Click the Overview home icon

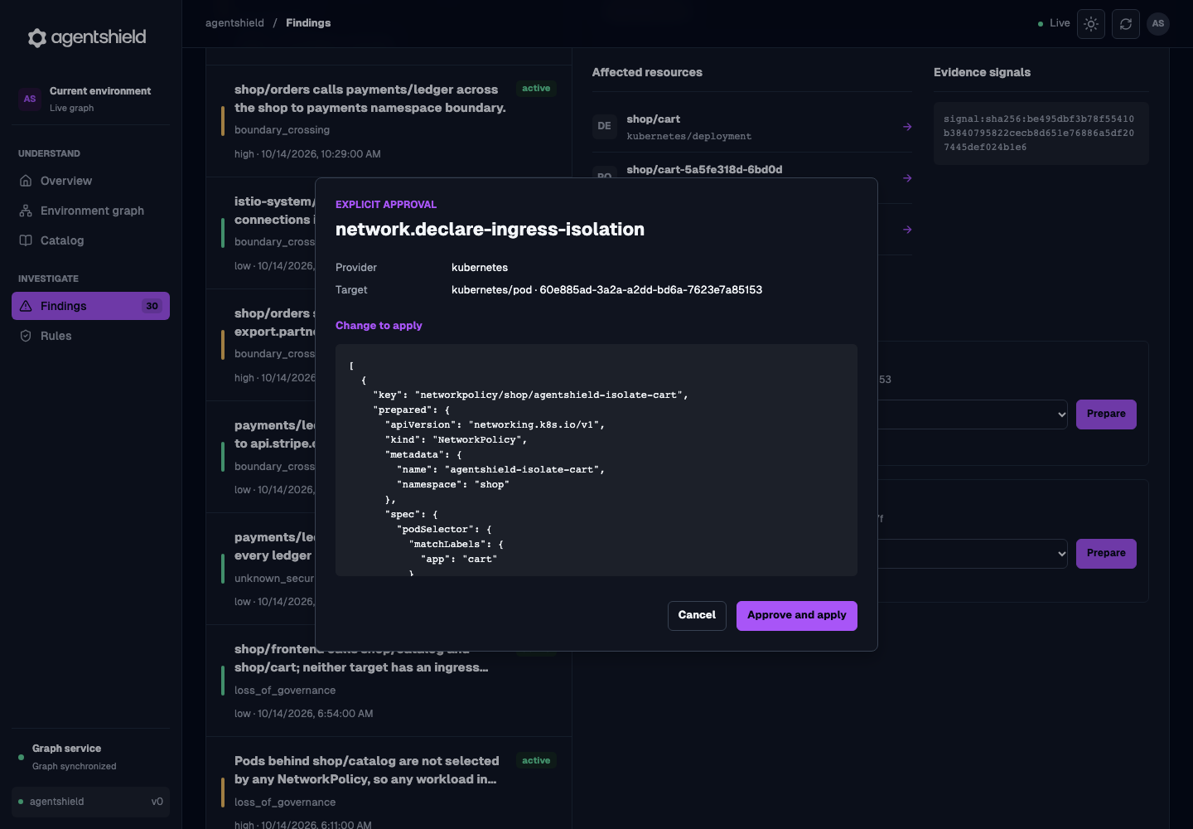[x=26, y=181]
